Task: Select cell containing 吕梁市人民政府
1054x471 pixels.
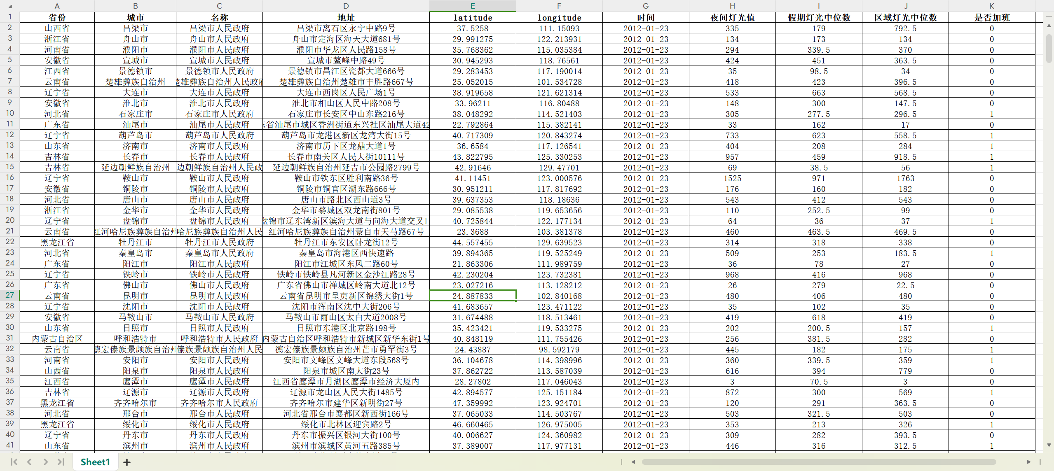Action: pos(220,28)
